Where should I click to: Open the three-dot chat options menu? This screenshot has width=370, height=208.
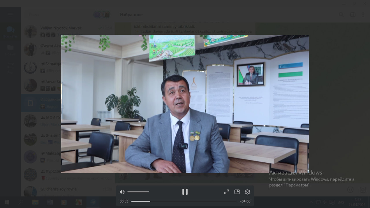[363, 15]
